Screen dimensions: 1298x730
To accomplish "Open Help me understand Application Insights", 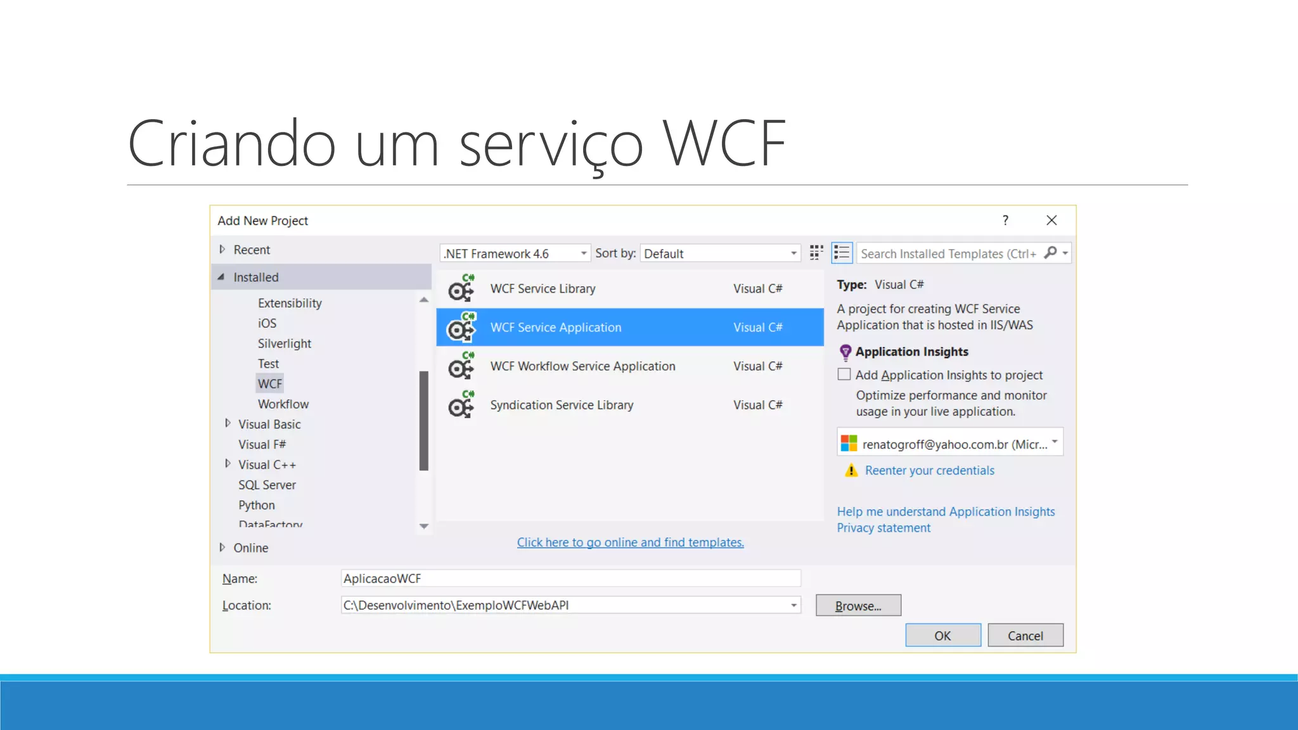I will click(946, 511).
